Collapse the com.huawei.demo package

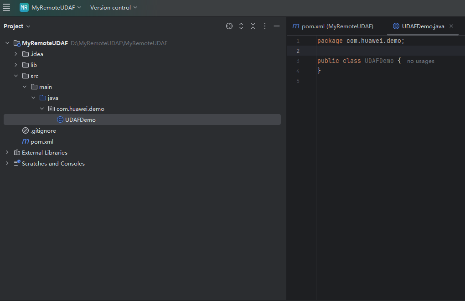pos(42,109)
